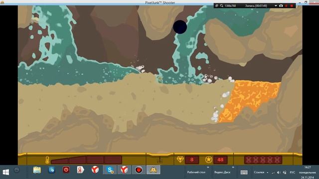Click the dark circular ship in the cave
Viewport: 319px width, 179px height.
(180, 27)
